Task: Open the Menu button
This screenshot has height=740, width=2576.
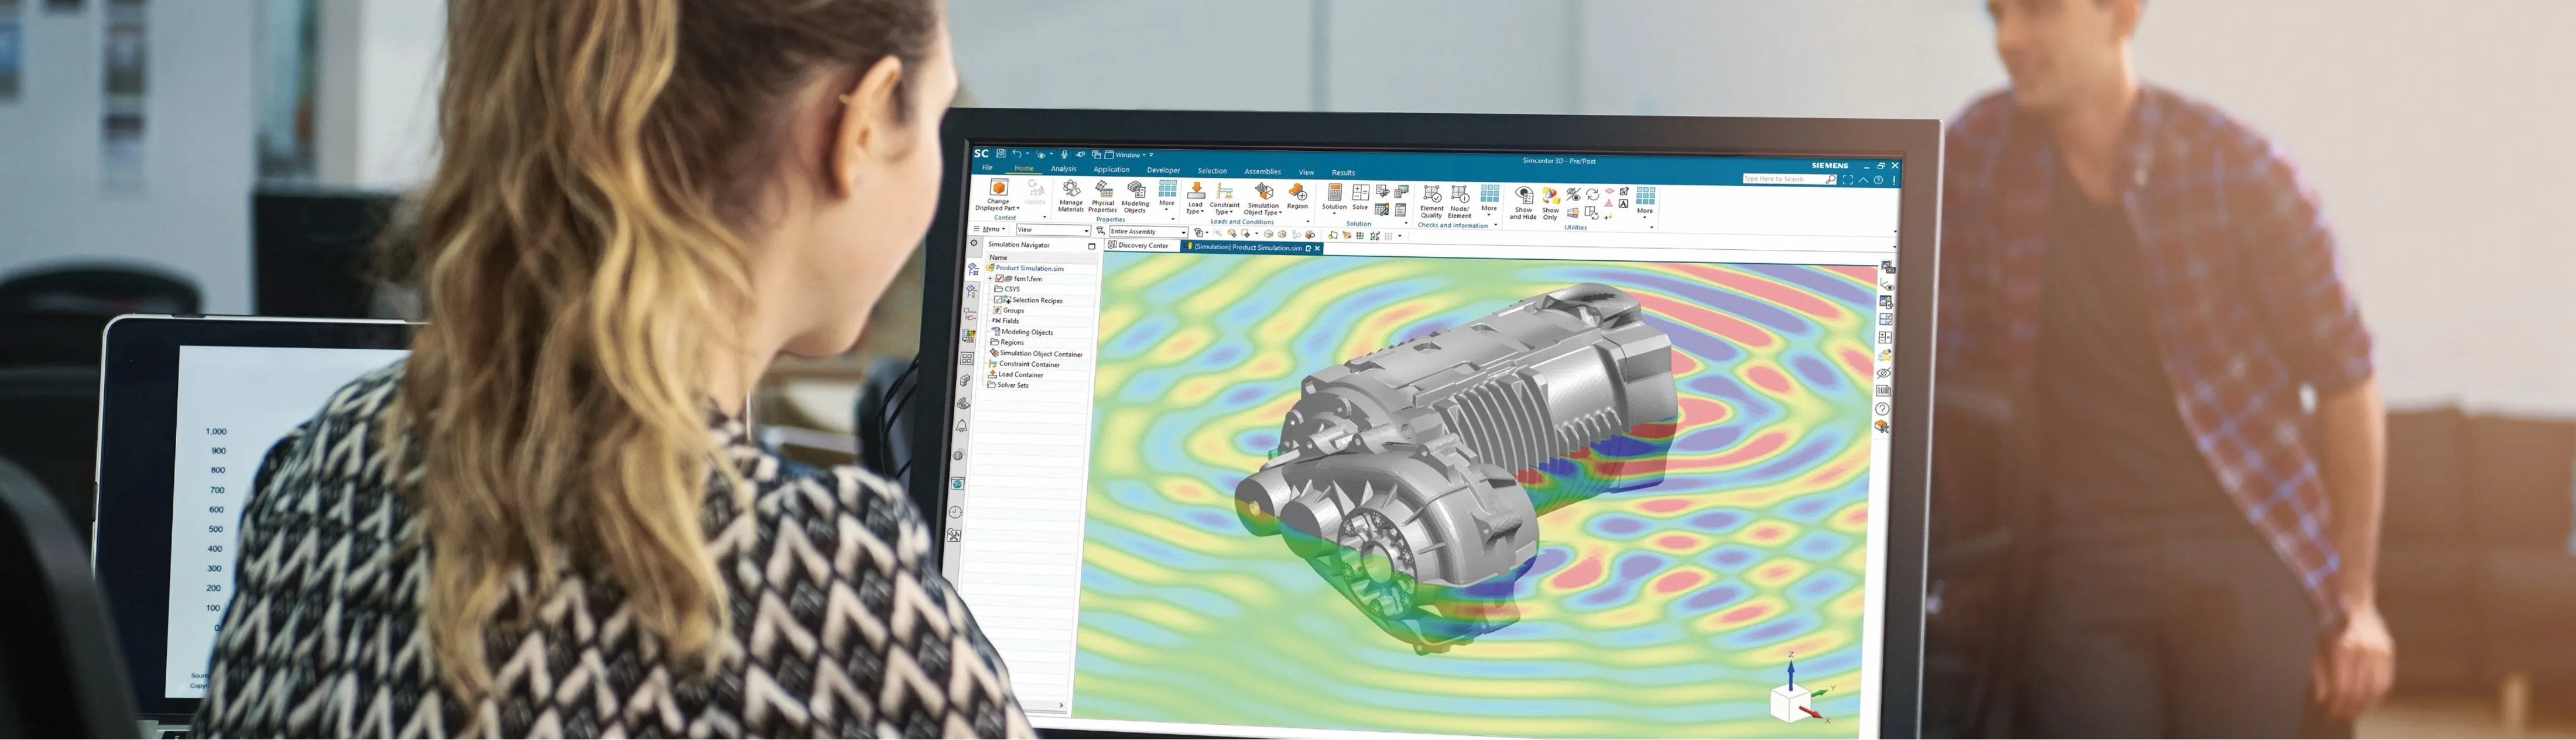Action: tap(991, 230)
